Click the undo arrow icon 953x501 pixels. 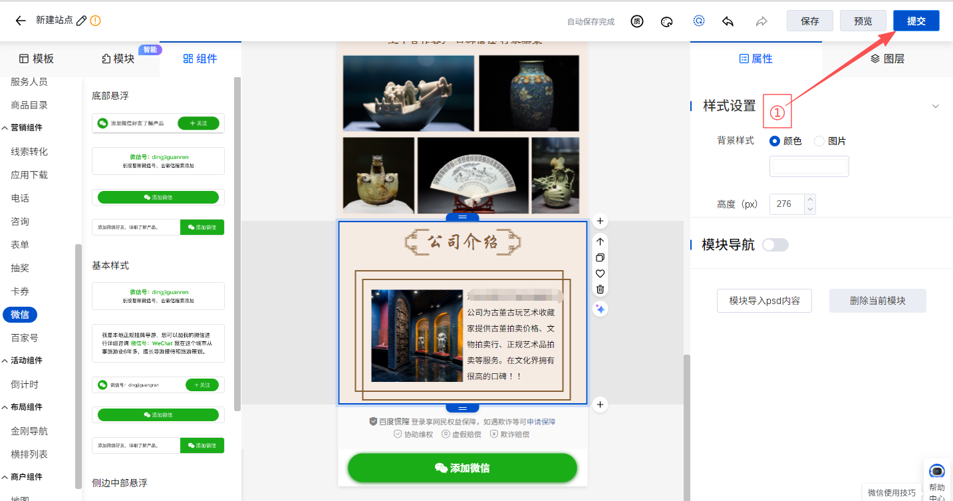tap(728, 21)
